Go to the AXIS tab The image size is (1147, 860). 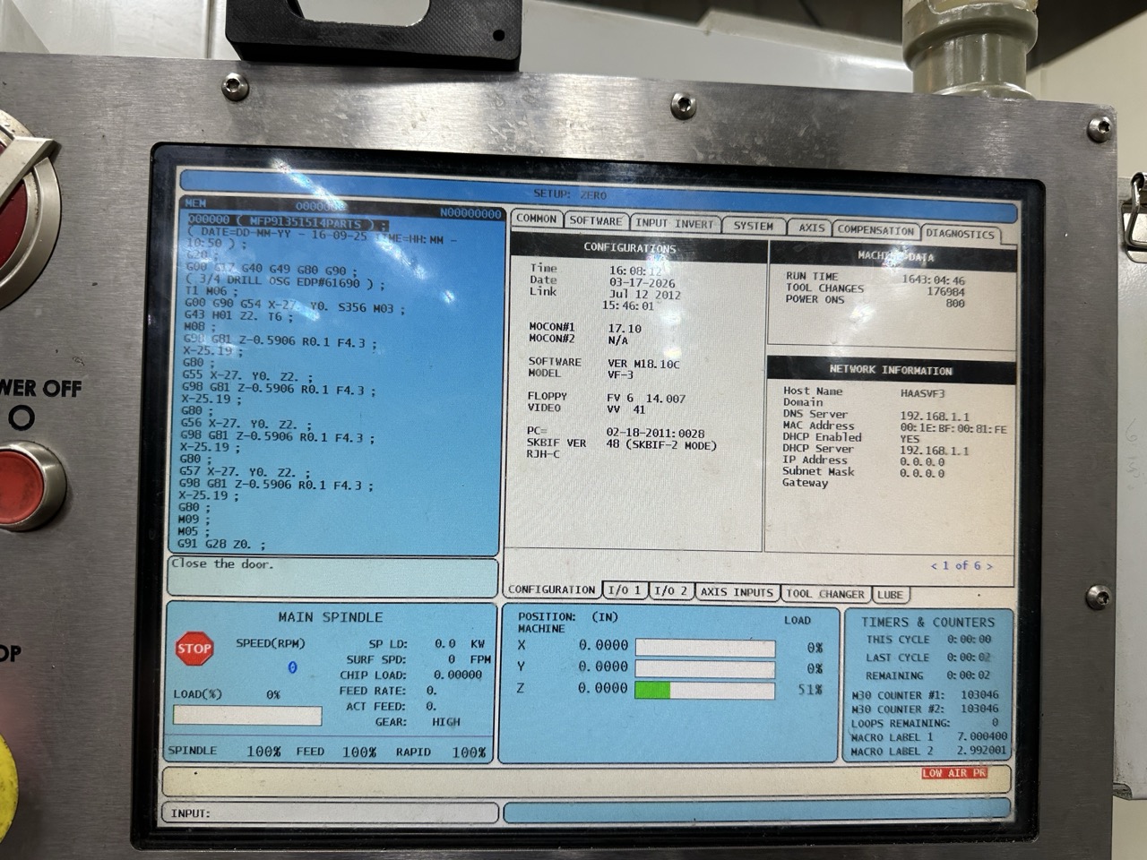(811, 228)
